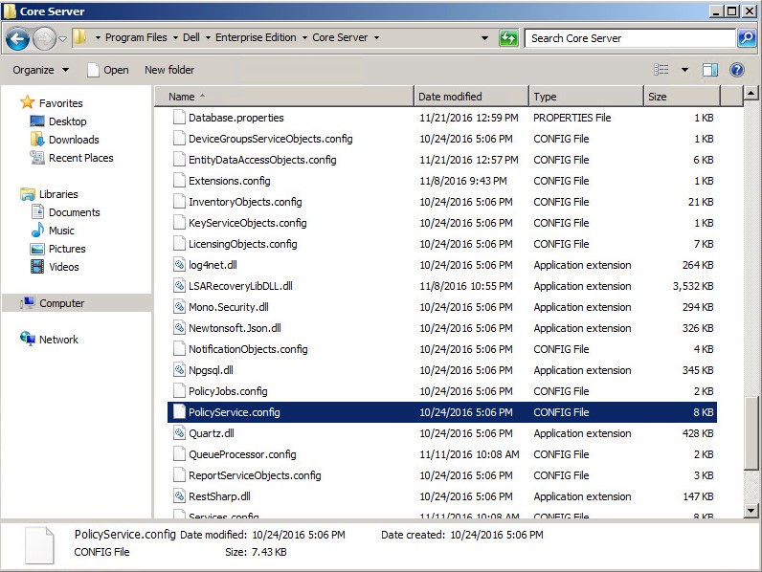Click the vertical scrollbar up arrow

[751, 96]
